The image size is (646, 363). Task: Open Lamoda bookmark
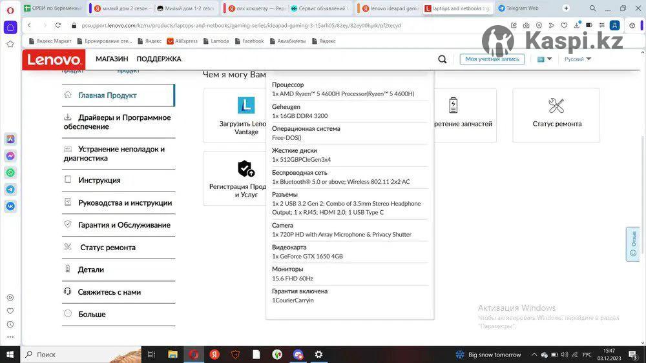[x=216, y=41]
